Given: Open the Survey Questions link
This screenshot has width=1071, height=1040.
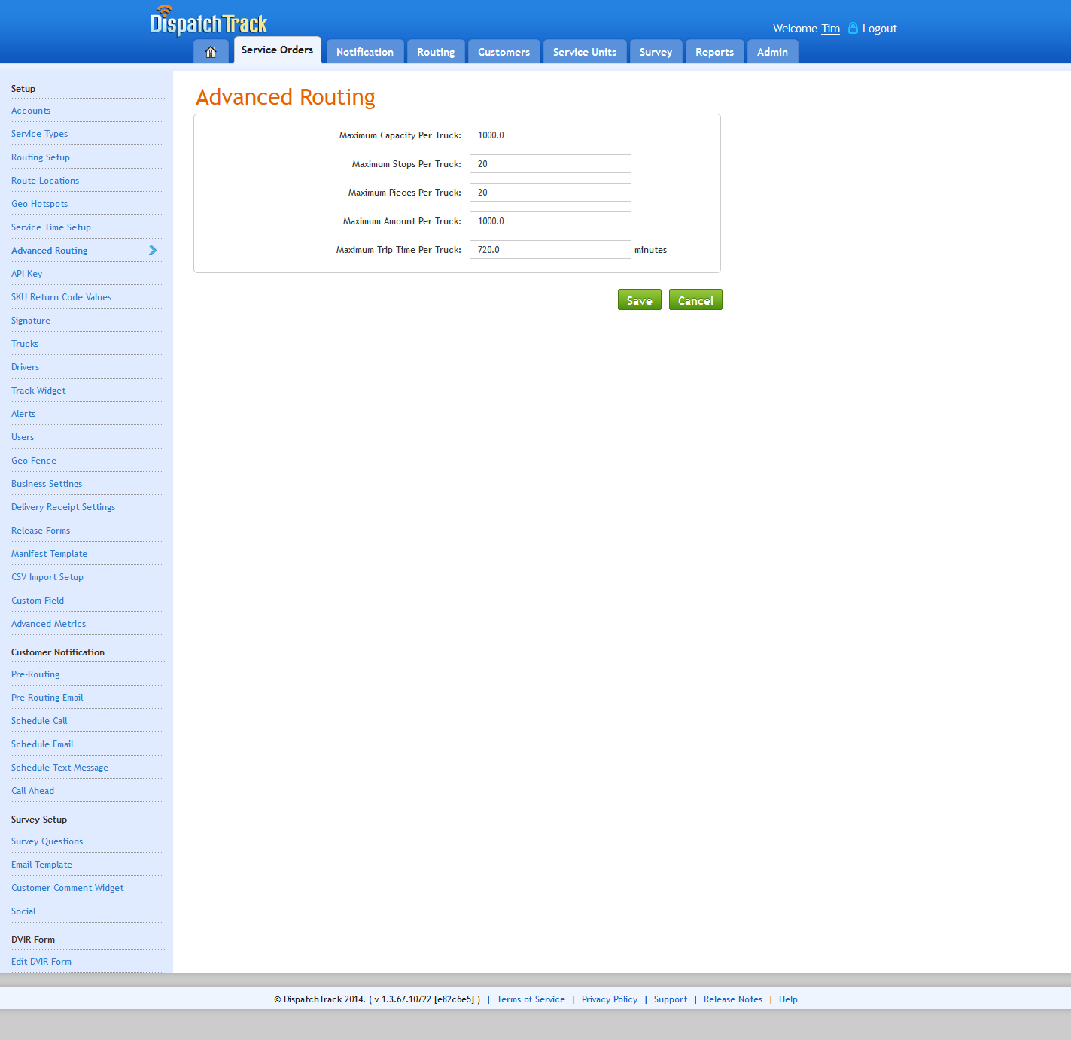Looking at the screenshot, I should pyautogui.click(x=47, y=841).
